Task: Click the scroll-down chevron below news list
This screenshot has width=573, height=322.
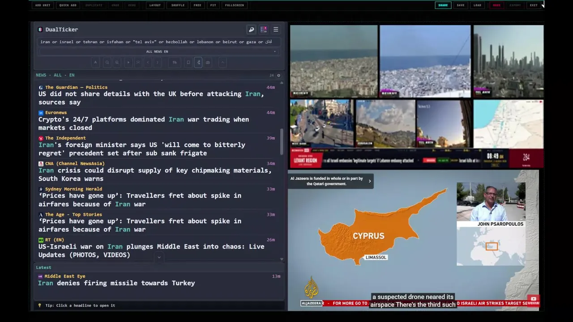Action: pyautogui.click(x=159, y=257)
